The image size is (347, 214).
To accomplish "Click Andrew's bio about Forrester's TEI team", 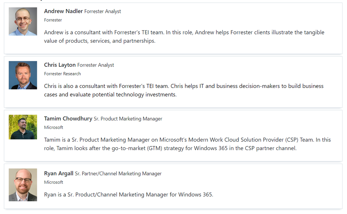I will (184, 36).
